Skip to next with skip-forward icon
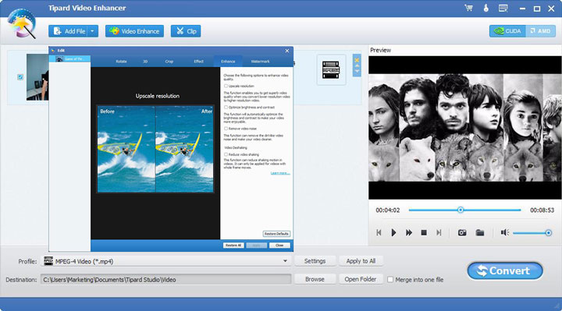 coord(439,232)
